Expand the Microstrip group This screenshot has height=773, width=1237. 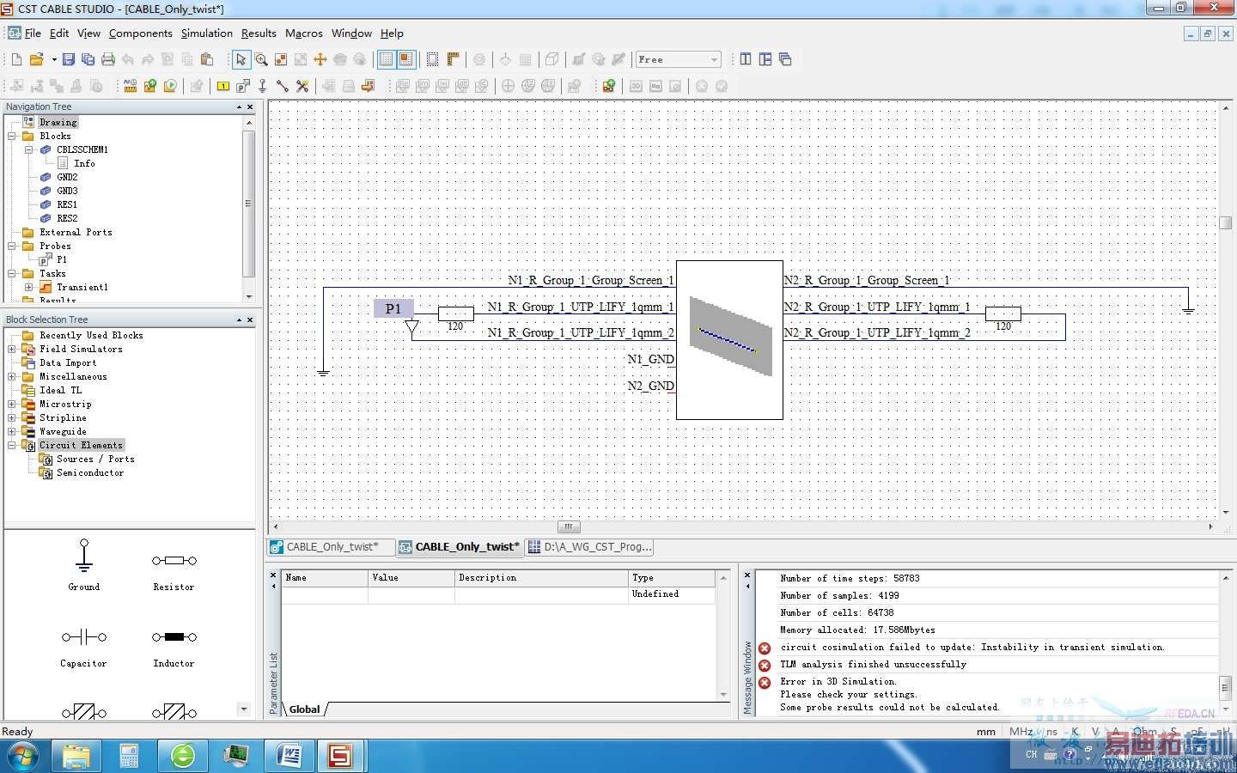click(12, 404)
